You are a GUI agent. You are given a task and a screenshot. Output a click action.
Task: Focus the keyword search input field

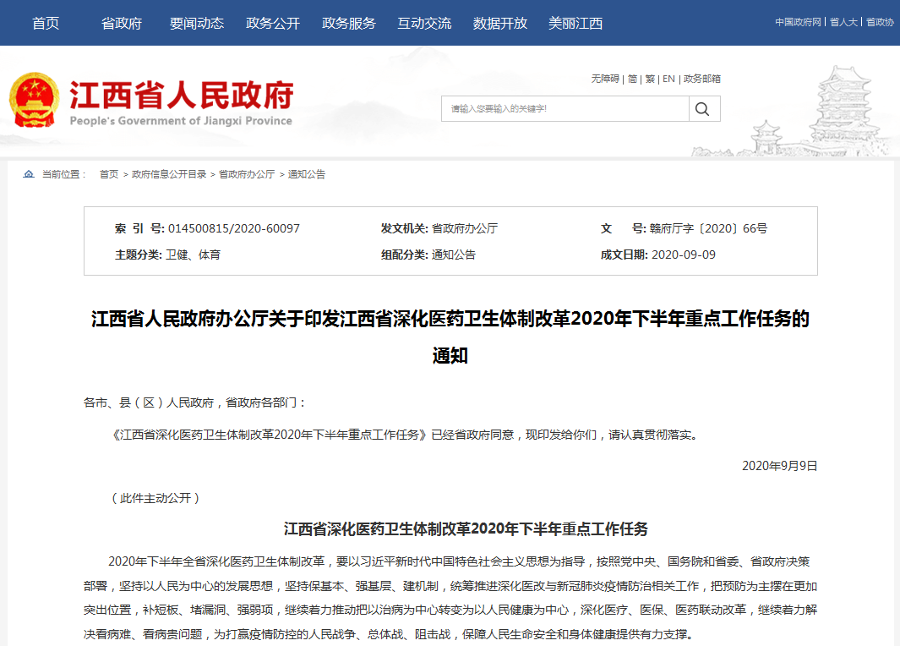coord(565,108)
